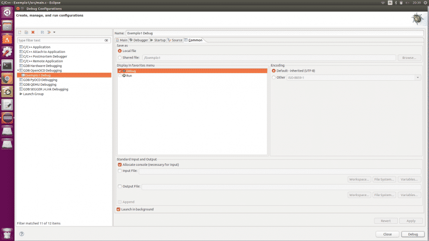The width and height of the screenshot is (429, 241).
Task: Click the Filter launch configurations icon
Action: coord(49,32)
